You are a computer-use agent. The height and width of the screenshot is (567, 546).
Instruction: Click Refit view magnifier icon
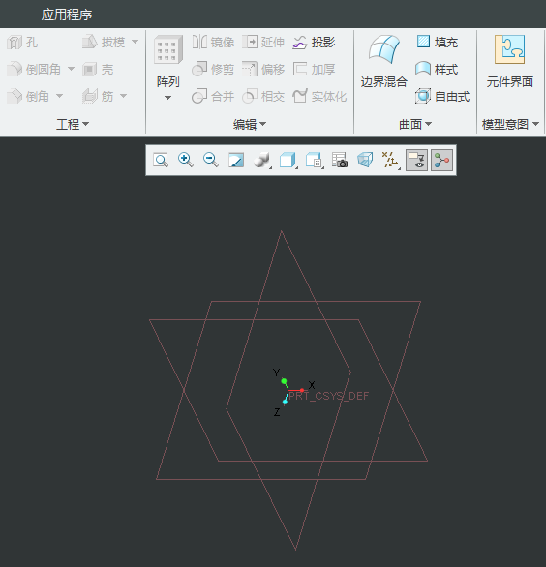point(161,160)
